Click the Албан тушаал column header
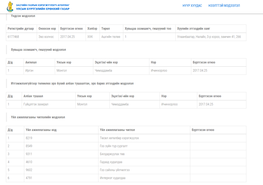The image size is (263, 185). coord(33,96)
